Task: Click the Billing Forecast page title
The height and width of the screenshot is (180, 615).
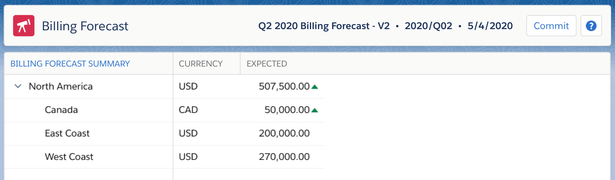Action: pos(85,26)
